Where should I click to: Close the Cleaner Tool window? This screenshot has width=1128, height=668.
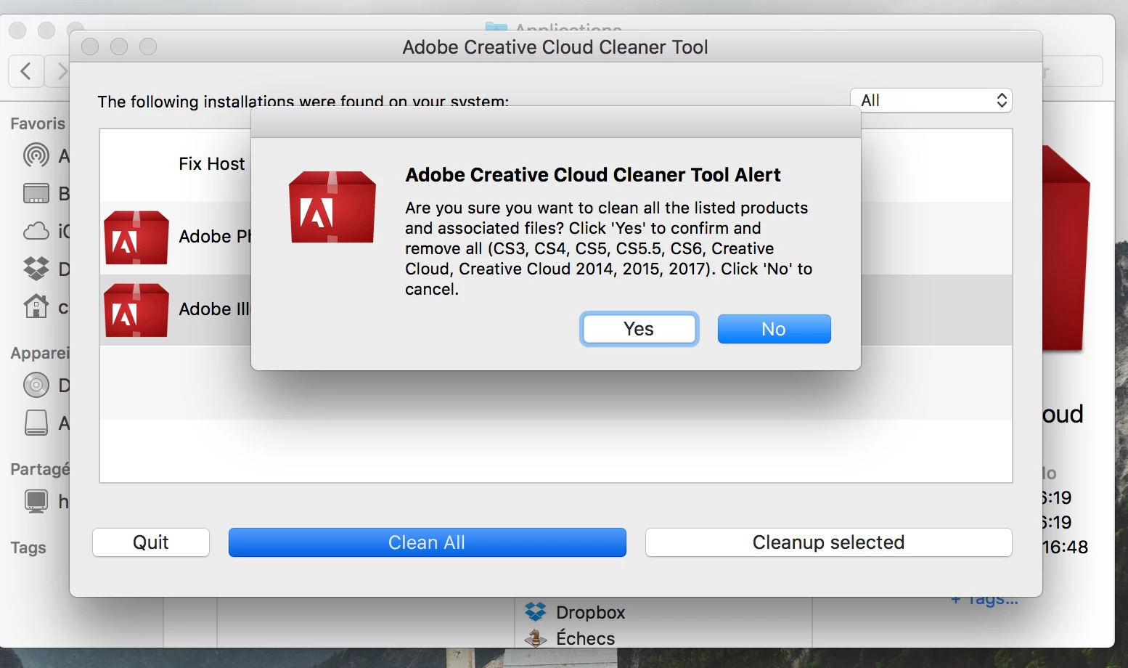point(90,46)
